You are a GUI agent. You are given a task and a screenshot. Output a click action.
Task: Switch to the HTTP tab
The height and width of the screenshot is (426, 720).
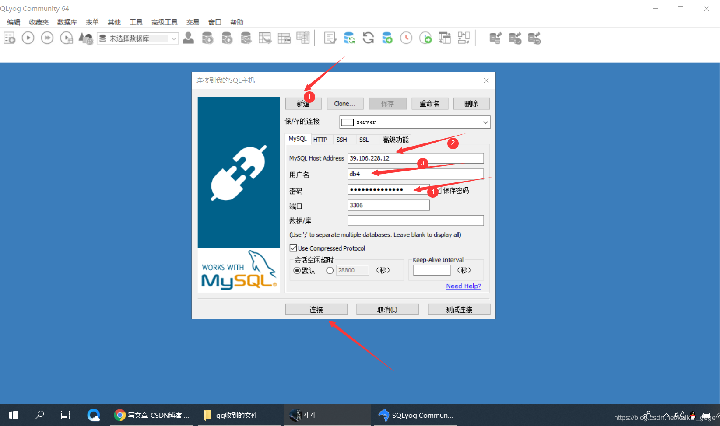pyautogui.click(x=320, y=140)
